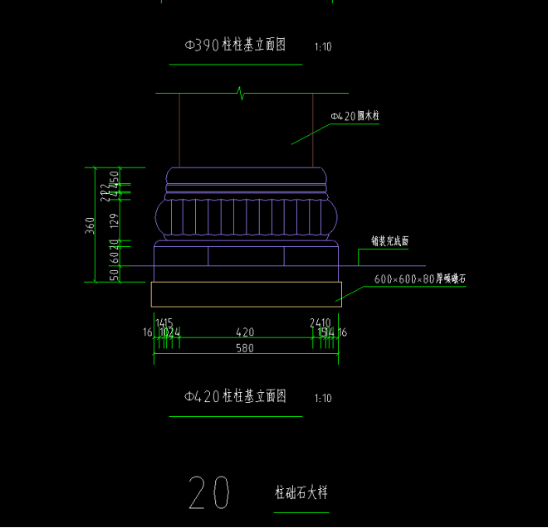Select the break line symbol above column
Screen dimensions: 548x528
241,92
